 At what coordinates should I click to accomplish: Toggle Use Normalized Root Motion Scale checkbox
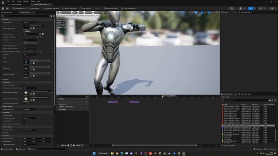pyautogui.click(x=24, y=124)
